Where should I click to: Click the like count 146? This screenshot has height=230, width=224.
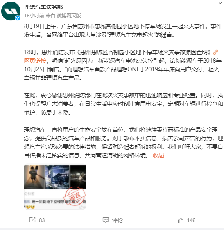pyautogui.click(x=191, y=220)
